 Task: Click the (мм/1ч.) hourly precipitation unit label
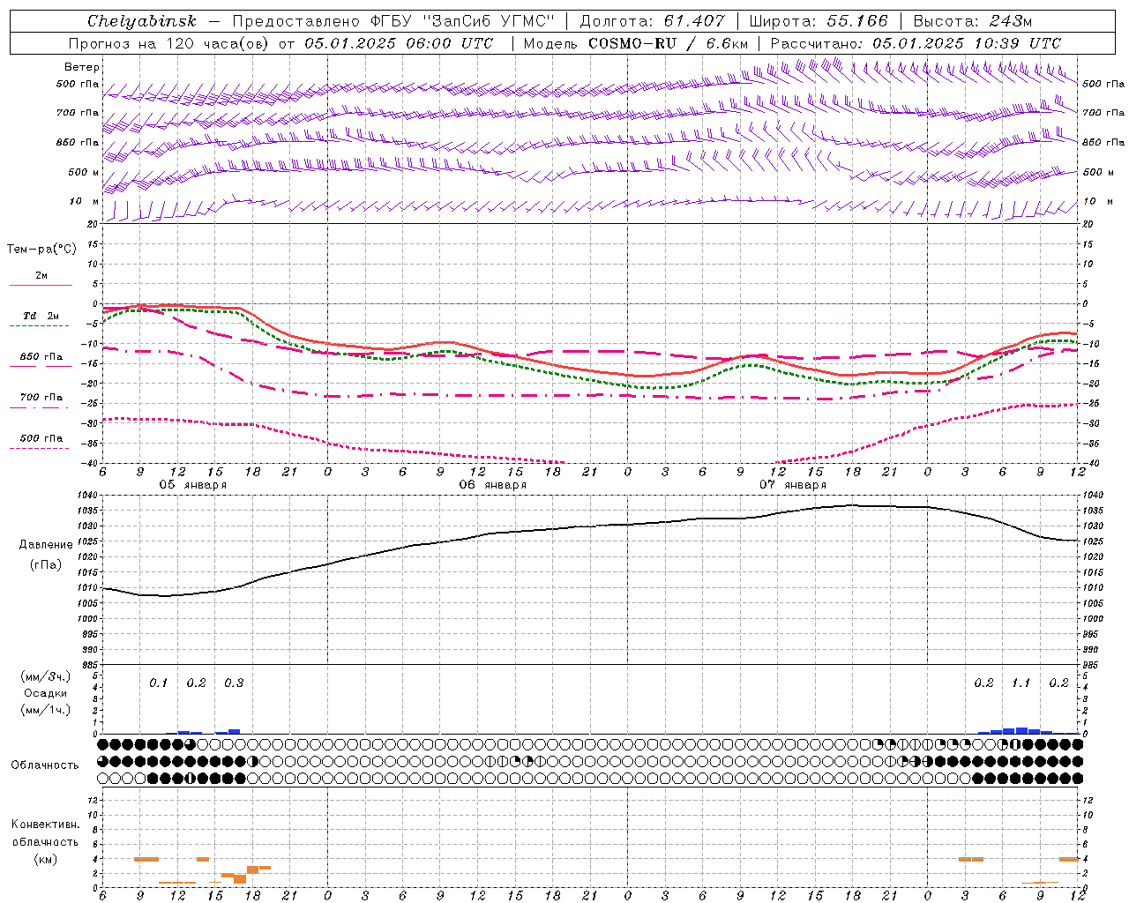(x=46, y=710)
